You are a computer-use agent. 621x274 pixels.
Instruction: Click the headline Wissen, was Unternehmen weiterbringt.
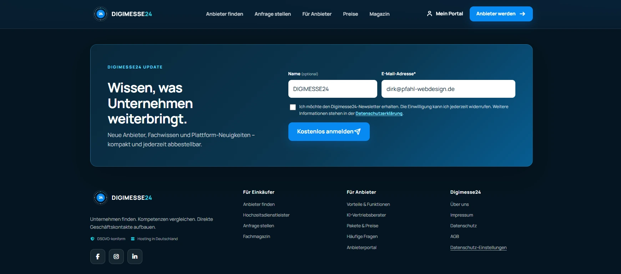tap(150, 103)
